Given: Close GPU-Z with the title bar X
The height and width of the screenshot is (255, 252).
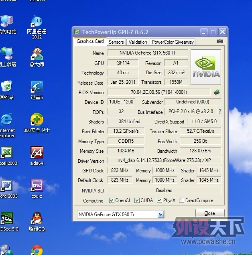Looking at the screenshot, I should pos(222,32).
